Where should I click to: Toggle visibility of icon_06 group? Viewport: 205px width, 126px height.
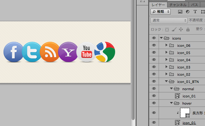click(154, 46)
